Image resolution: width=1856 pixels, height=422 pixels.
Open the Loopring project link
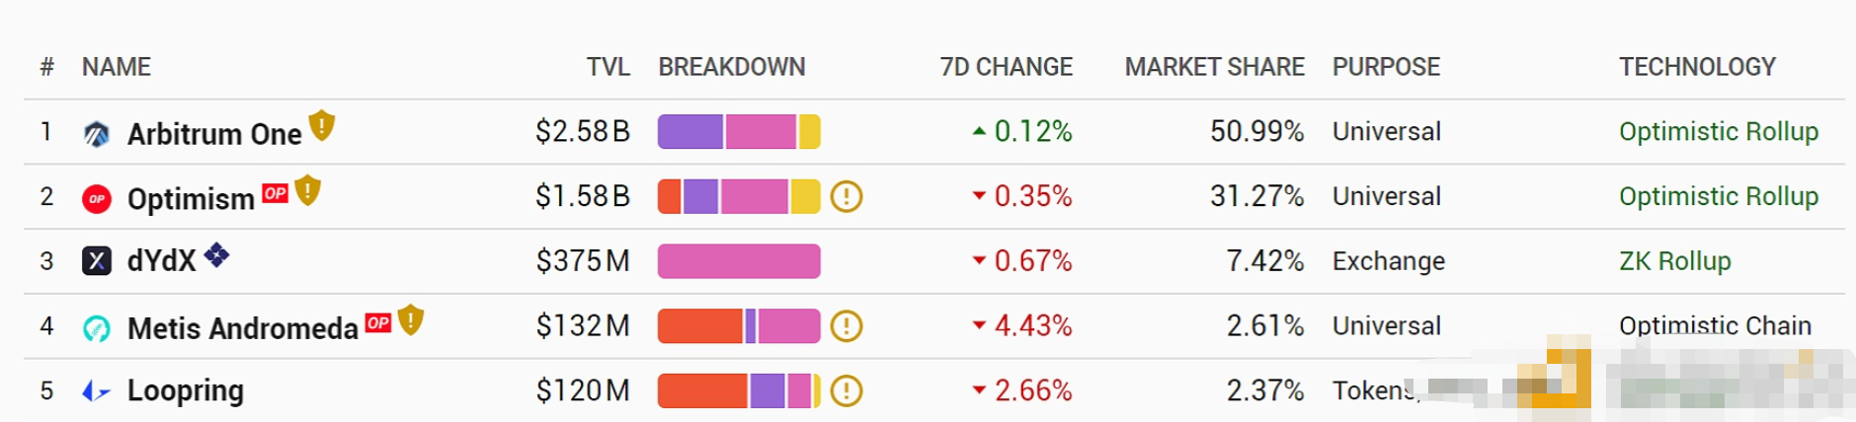coord(186,390)
